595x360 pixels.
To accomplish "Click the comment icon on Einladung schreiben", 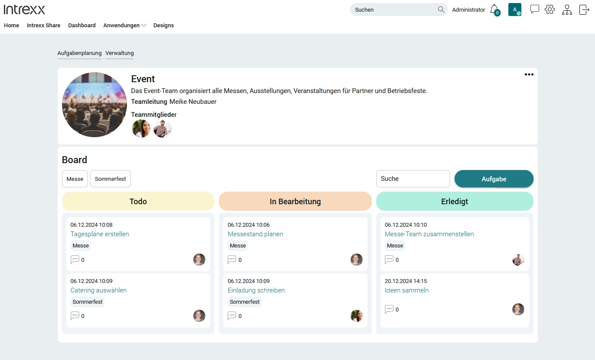I will (232, 316).
